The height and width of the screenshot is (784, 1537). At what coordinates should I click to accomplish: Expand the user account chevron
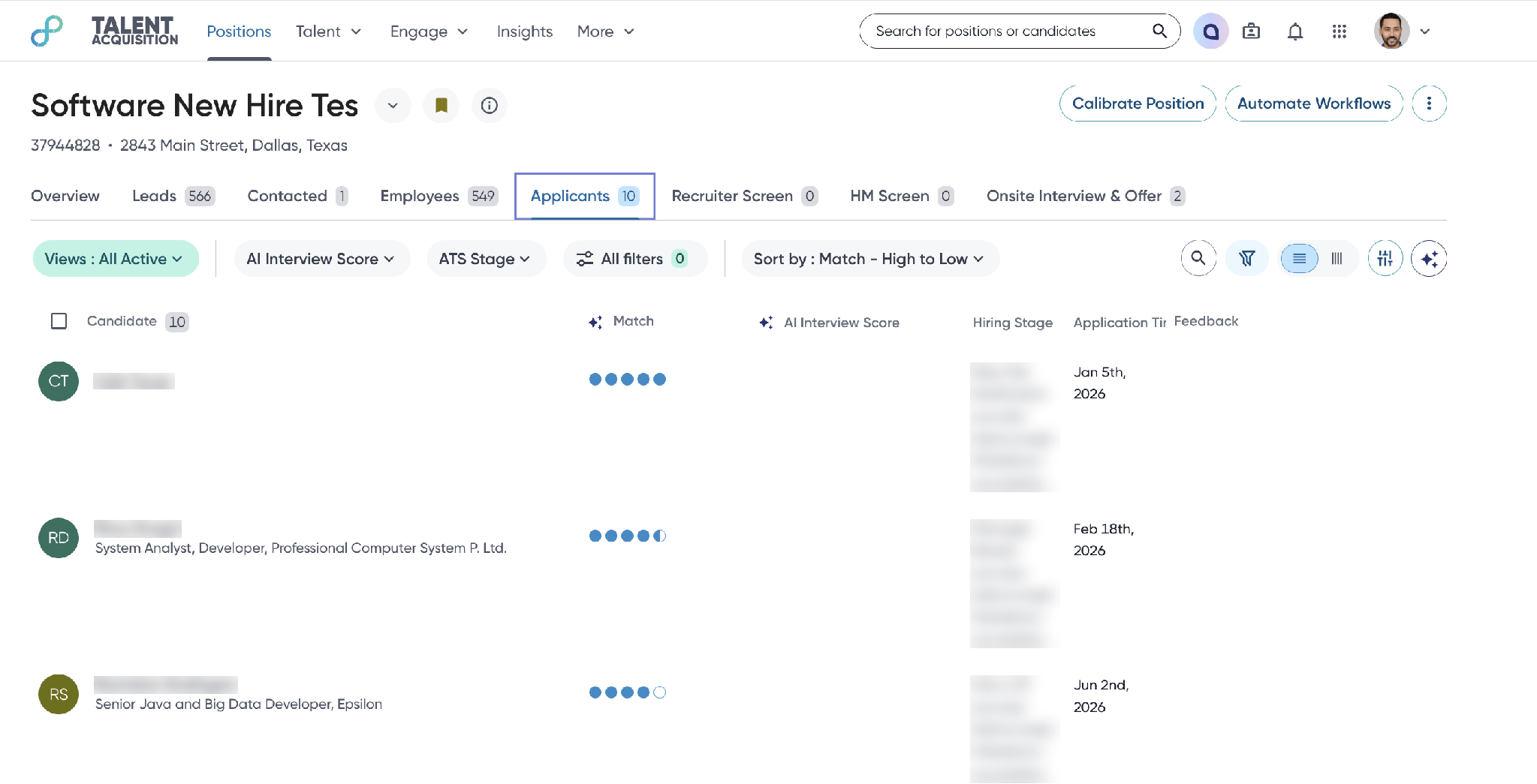(1425, 32)
